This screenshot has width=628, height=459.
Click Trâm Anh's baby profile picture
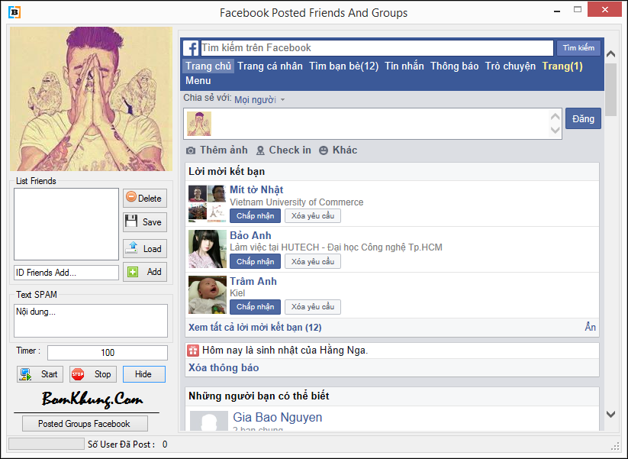click(208, 295)
